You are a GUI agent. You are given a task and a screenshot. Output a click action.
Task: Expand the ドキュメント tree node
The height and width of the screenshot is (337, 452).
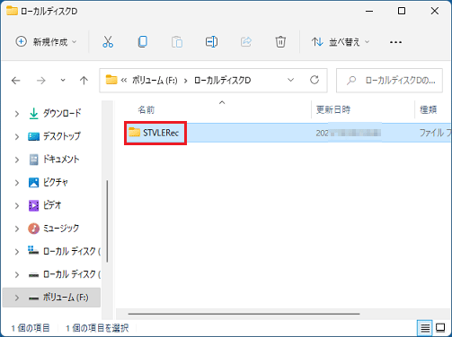tap(17, 160)
